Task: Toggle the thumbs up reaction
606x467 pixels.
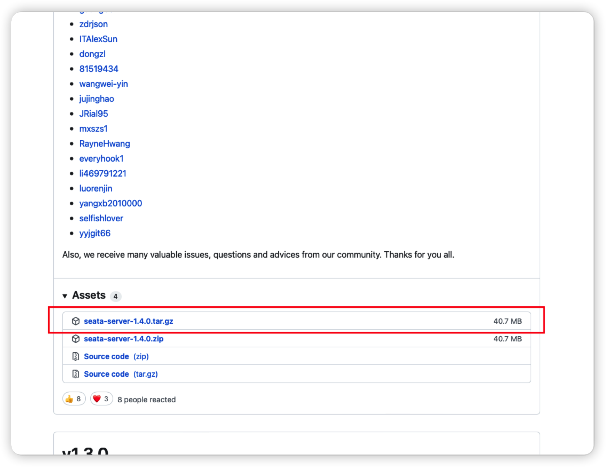Action: coord(74,399)
